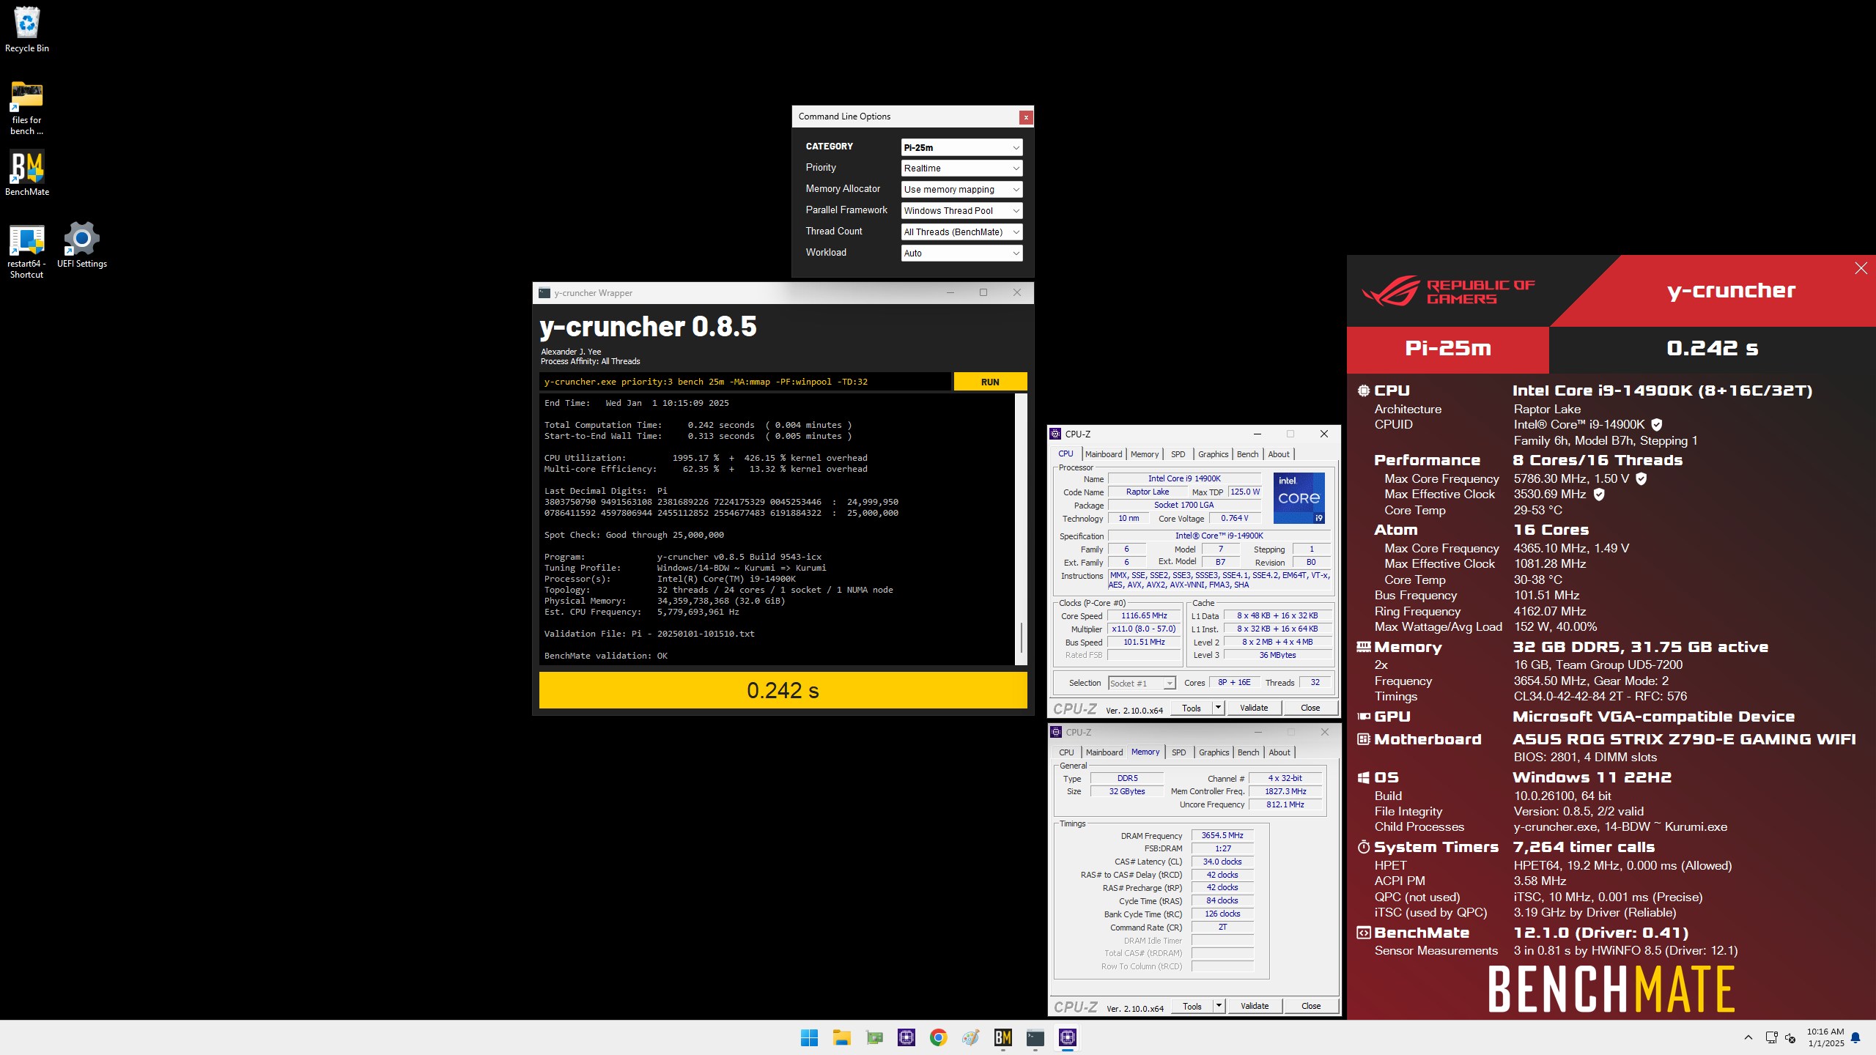Expand the Parallel Framework dropdown
The height and width of the screenshot is (1055, 1876).
(x=961, y=211)
